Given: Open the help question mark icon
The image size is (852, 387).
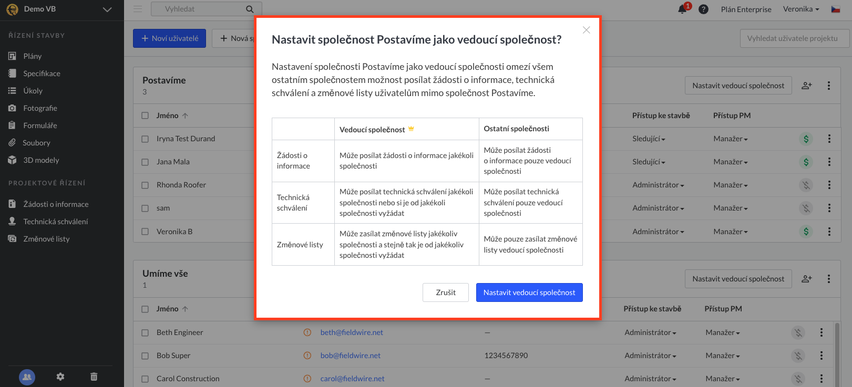Looking at the screenshot, I should pyautogui.click(x=704, y=9).
